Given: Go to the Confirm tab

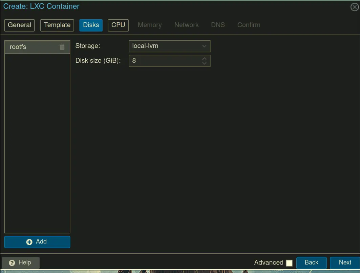Looking at the screenshot, I should (249, 25).
